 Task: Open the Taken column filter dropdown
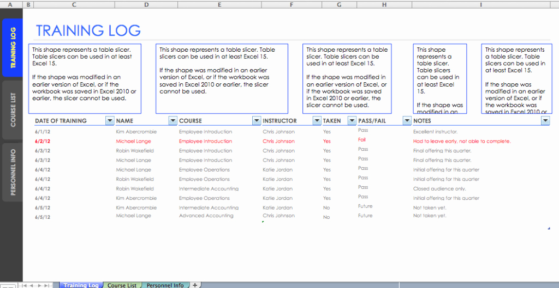click(x=352, y=121)
